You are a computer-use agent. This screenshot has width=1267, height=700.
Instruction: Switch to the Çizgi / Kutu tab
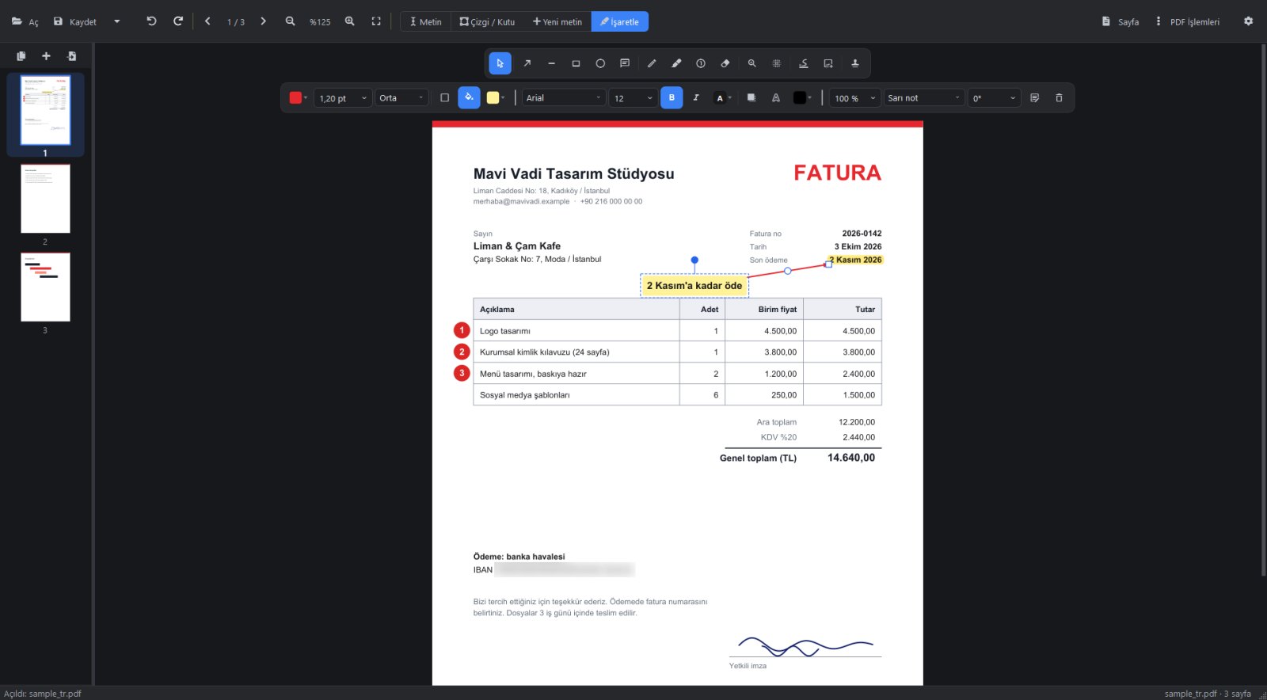[487, 21]
